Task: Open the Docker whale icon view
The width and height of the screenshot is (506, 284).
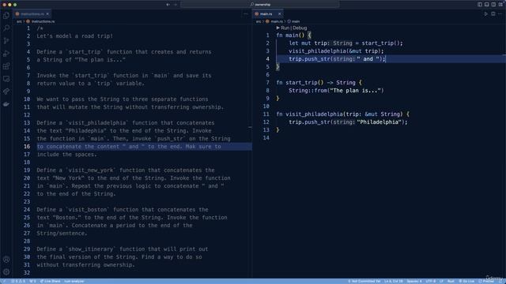Action: point(6,104)
